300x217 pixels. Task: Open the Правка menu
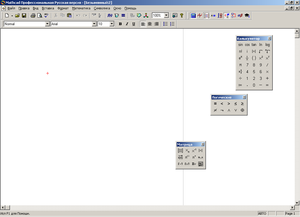point(24,8)
